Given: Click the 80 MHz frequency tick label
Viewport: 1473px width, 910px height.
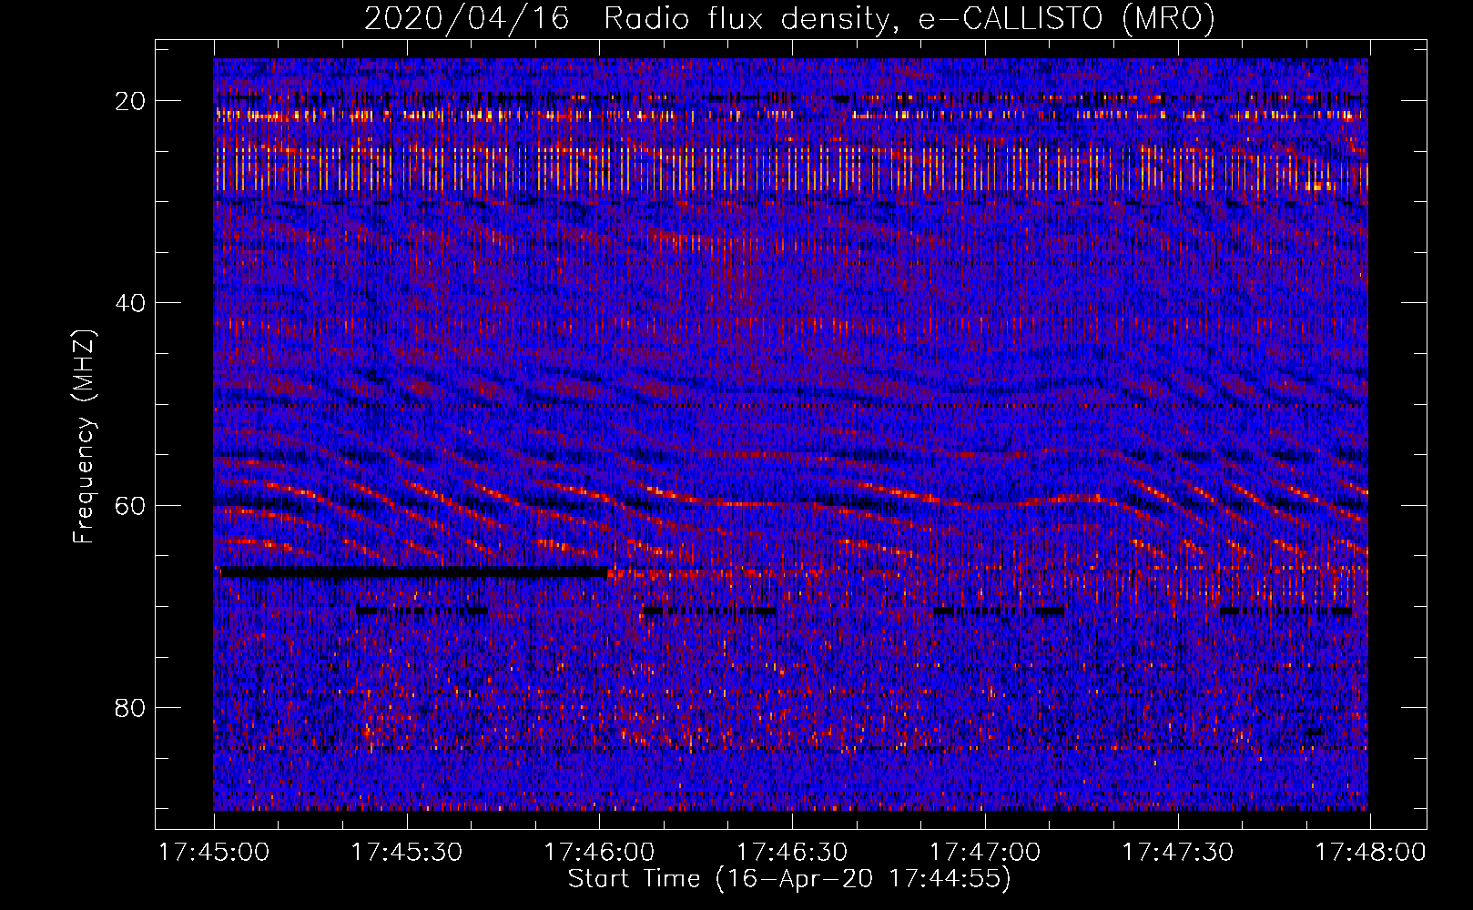Looking at the screenshot, I should pyautogui.click(x=130, y=707).
